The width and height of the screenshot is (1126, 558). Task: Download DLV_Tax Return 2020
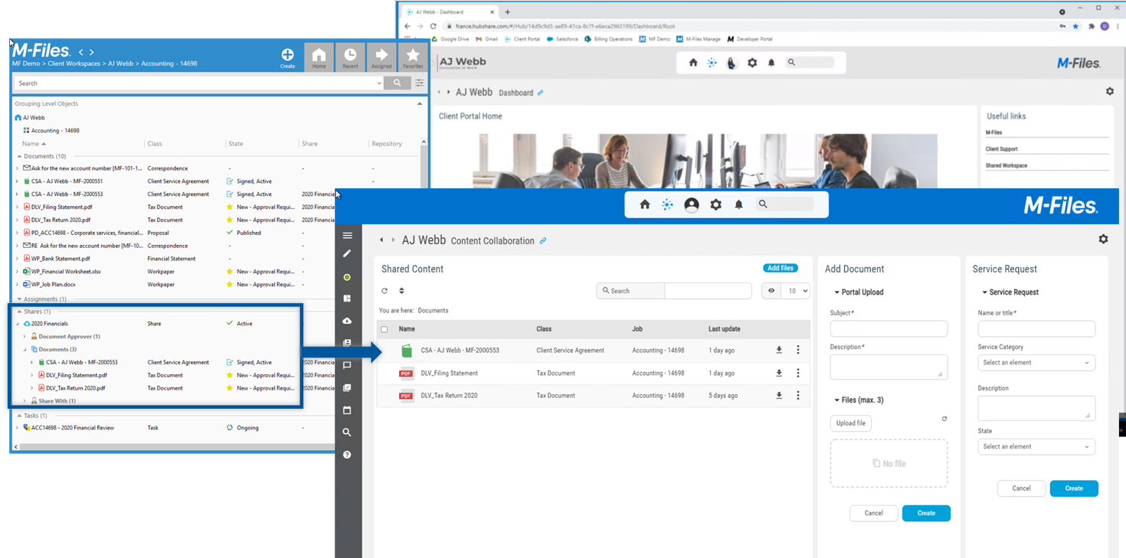[x=779, y=396]
